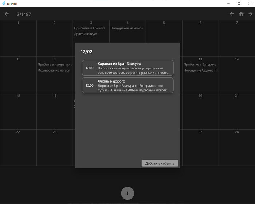Image resolution: width=255 pixels, height=204 pixels.
Task: Click the back arrow beside 2/1487
Action: pyautogui.click(x=7, y=14)
